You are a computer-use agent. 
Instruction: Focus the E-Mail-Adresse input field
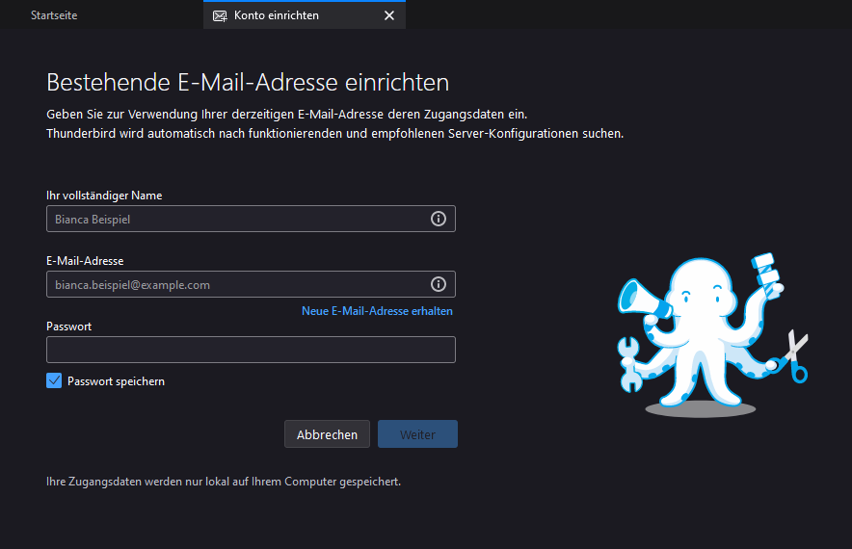point(251,284)
